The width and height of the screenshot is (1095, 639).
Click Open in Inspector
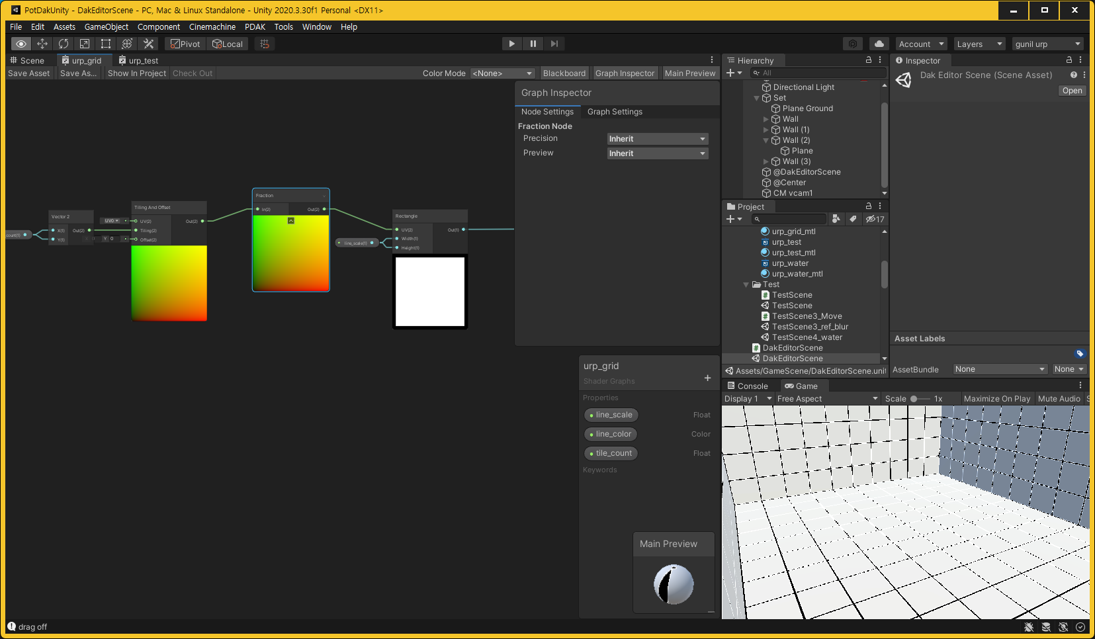(x=1073, y=91)
